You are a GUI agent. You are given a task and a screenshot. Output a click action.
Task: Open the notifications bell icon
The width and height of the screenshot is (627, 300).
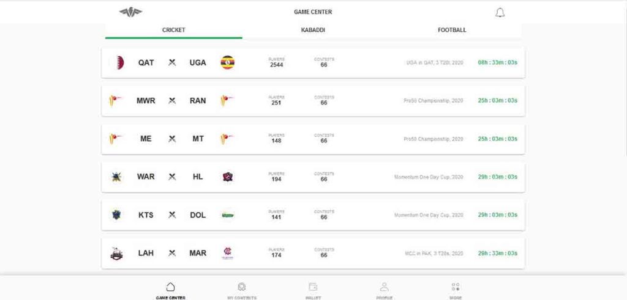500,12
